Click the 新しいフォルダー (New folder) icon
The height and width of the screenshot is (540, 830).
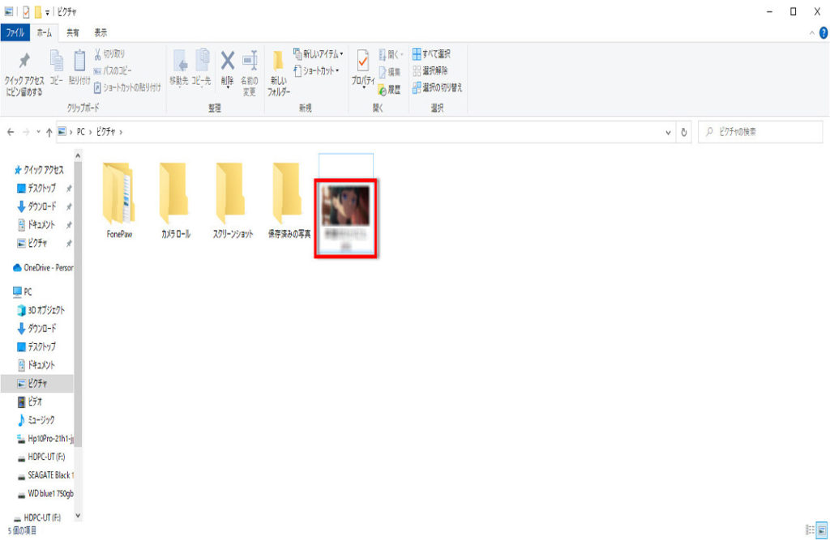point(278,63)
